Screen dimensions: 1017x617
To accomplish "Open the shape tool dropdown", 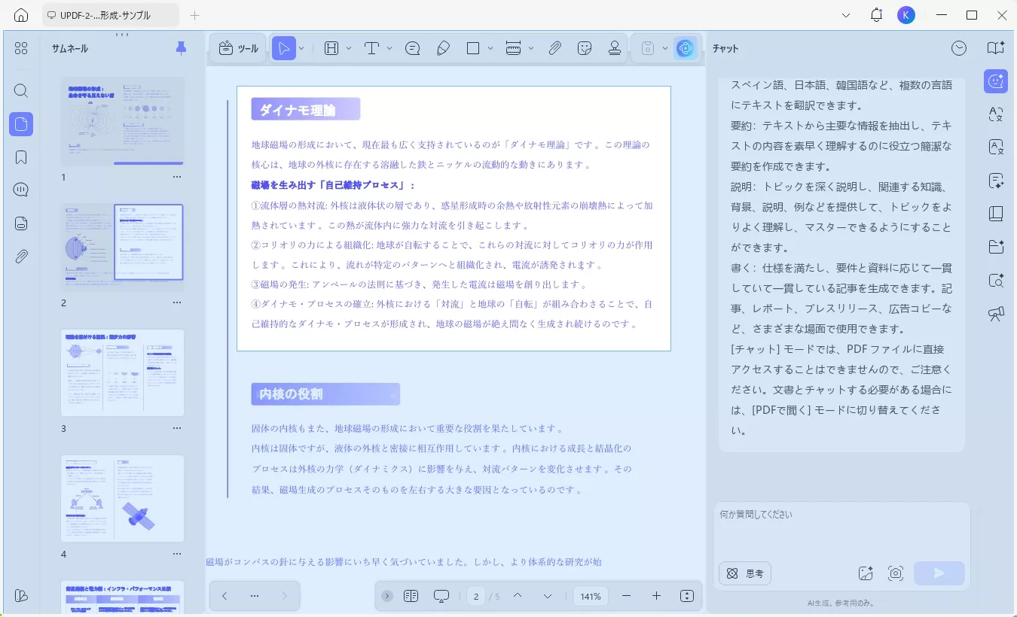I will pyautogui.click(x=491, y=48).
